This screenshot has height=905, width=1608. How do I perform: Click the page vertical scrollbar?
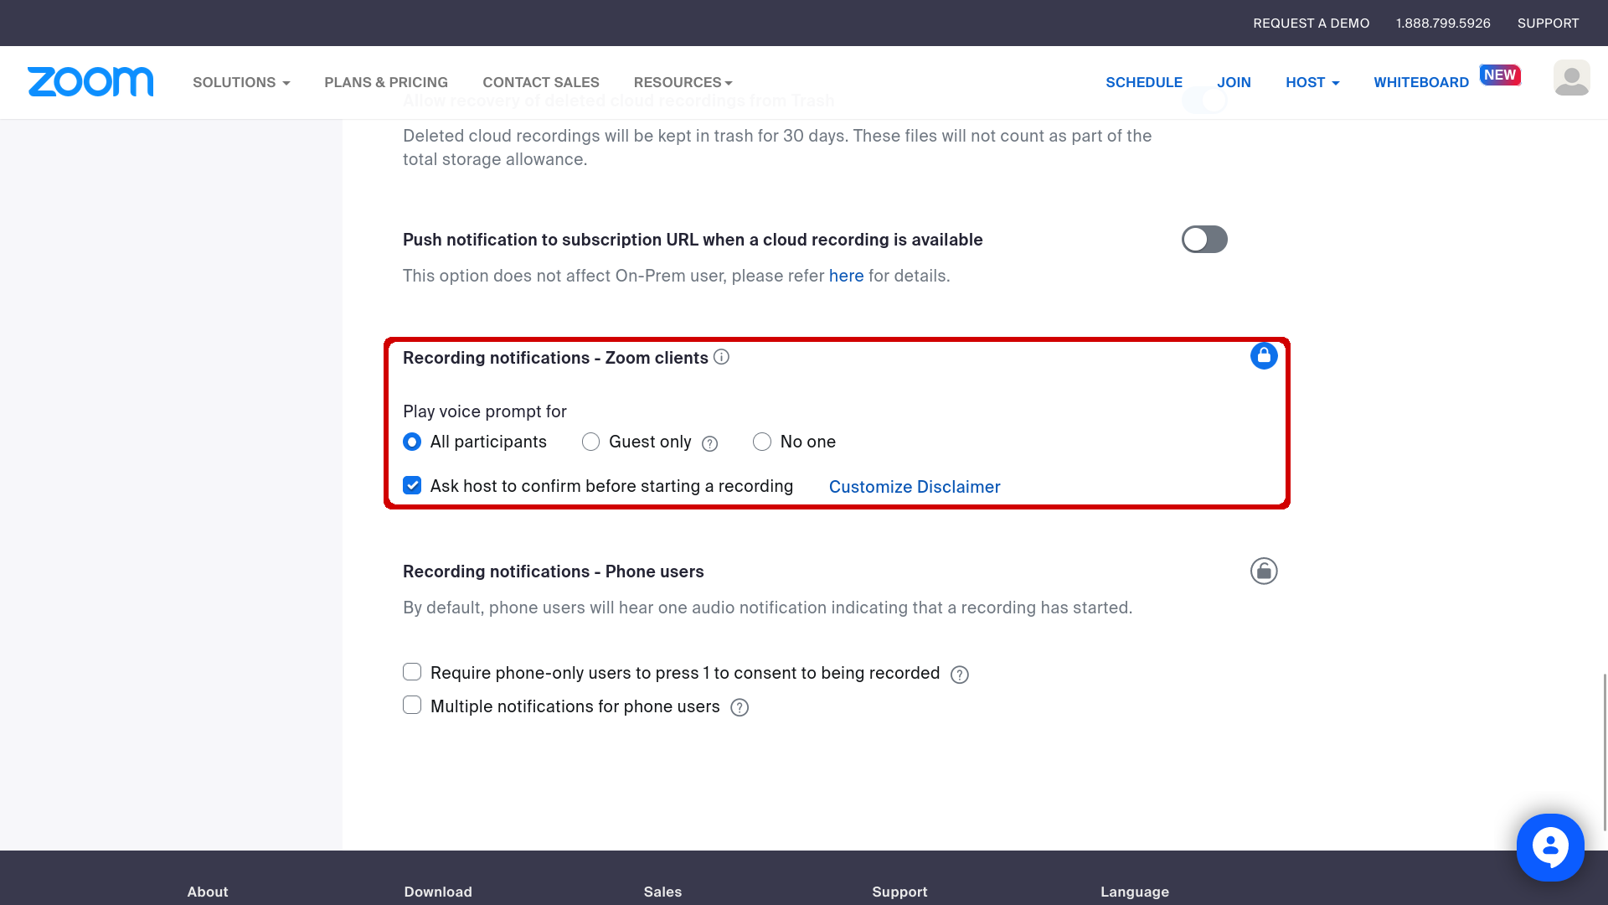pos(1604,752)
